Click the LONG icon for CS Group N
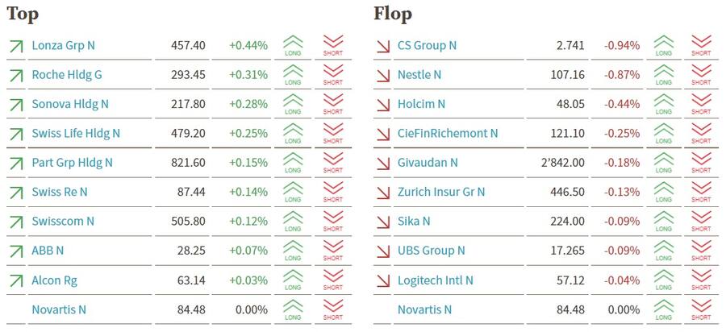 (663, 46)
